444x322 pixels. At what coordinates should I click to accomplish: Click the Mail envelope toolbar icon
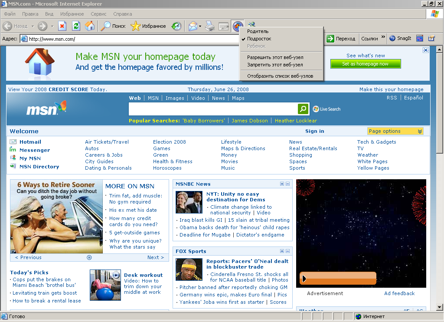pos(193,26)
